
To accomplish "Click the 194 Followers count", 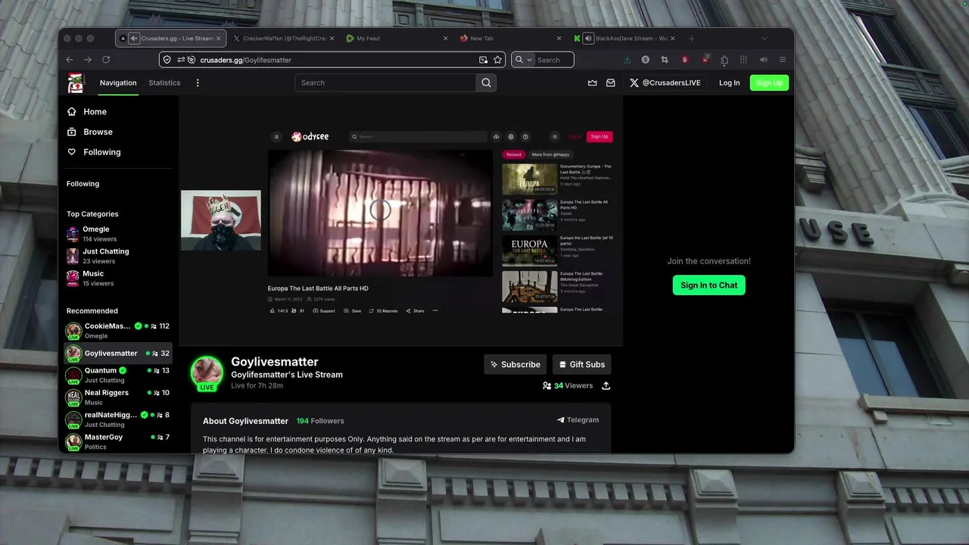I will (x=320, y=421).
